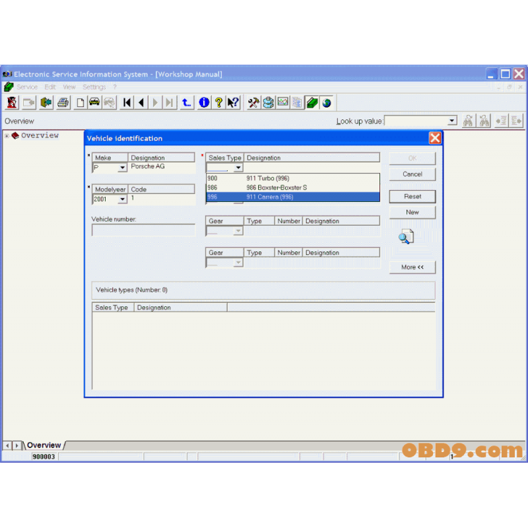Viewport: 528px width, 528px height.
Task: Click the search-backward binoculars icon
Action: pos(484,121)
